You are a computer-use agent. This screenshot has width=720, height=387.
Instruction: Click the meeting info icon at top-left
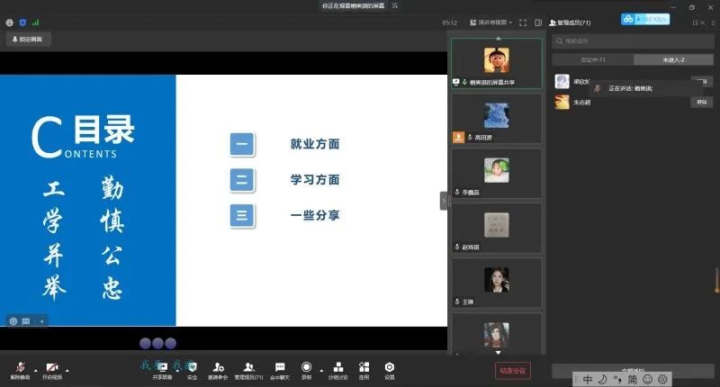click(x=10, y=22)
